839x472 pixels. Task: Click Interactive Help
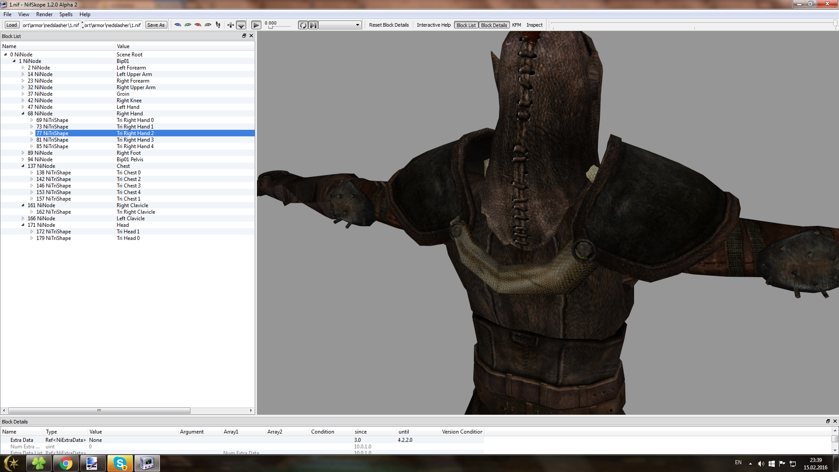(x=433, y=25)
